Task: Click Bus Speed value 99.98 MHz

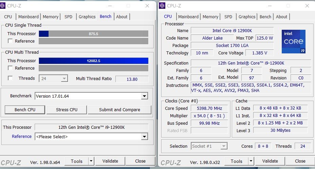Action: [x=209, y=123]
